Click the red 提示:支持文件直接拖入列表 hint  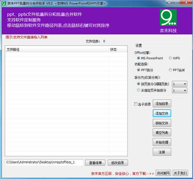[26, 37]
